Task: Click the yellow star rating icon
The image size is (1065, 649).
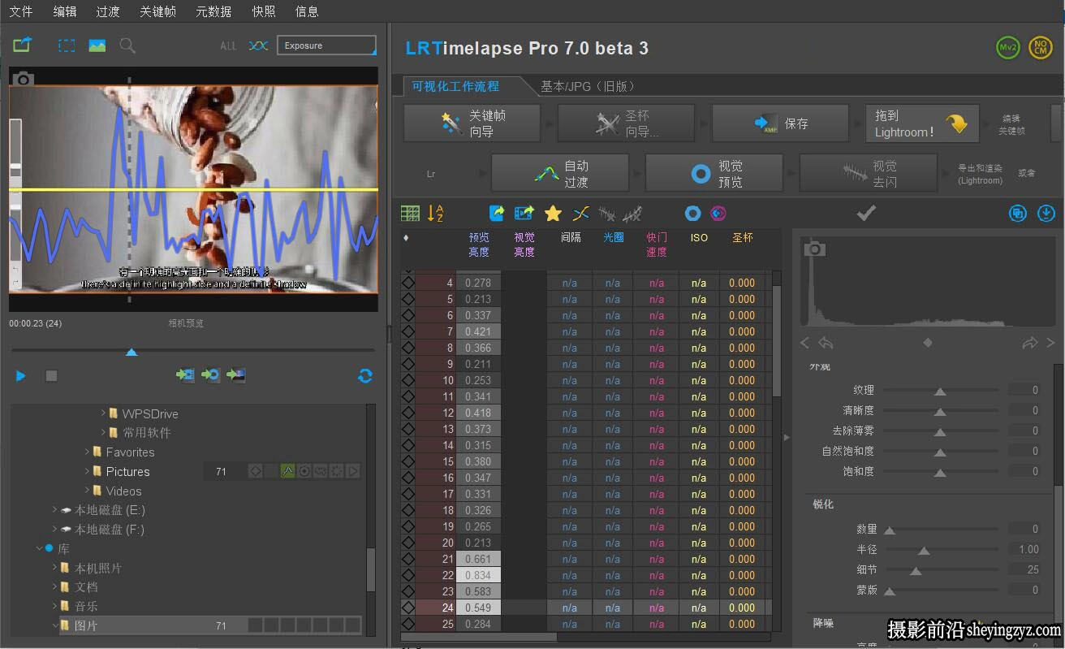Action: pos(553,214)
